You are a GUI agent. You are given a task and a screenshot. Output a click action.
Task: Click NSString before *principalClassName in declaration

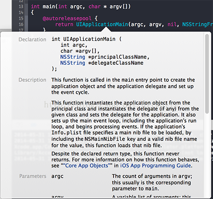tap(73, 57)
